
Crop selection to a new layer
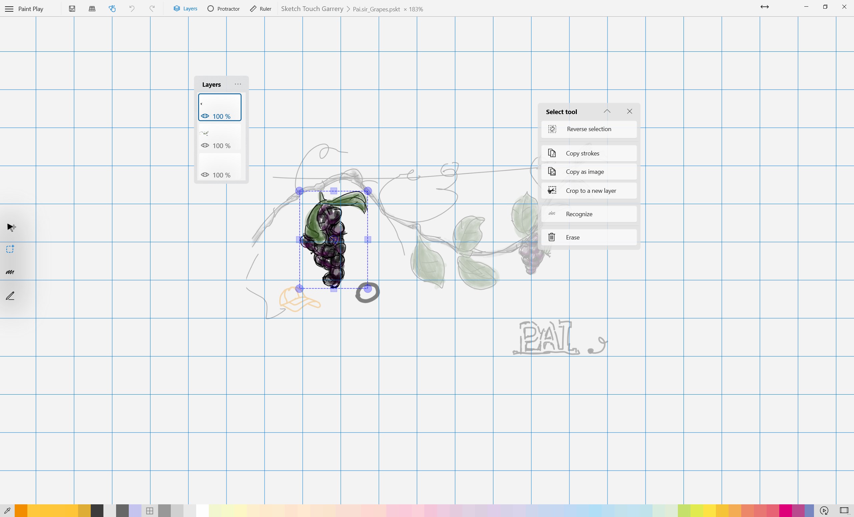coord(588,190)
